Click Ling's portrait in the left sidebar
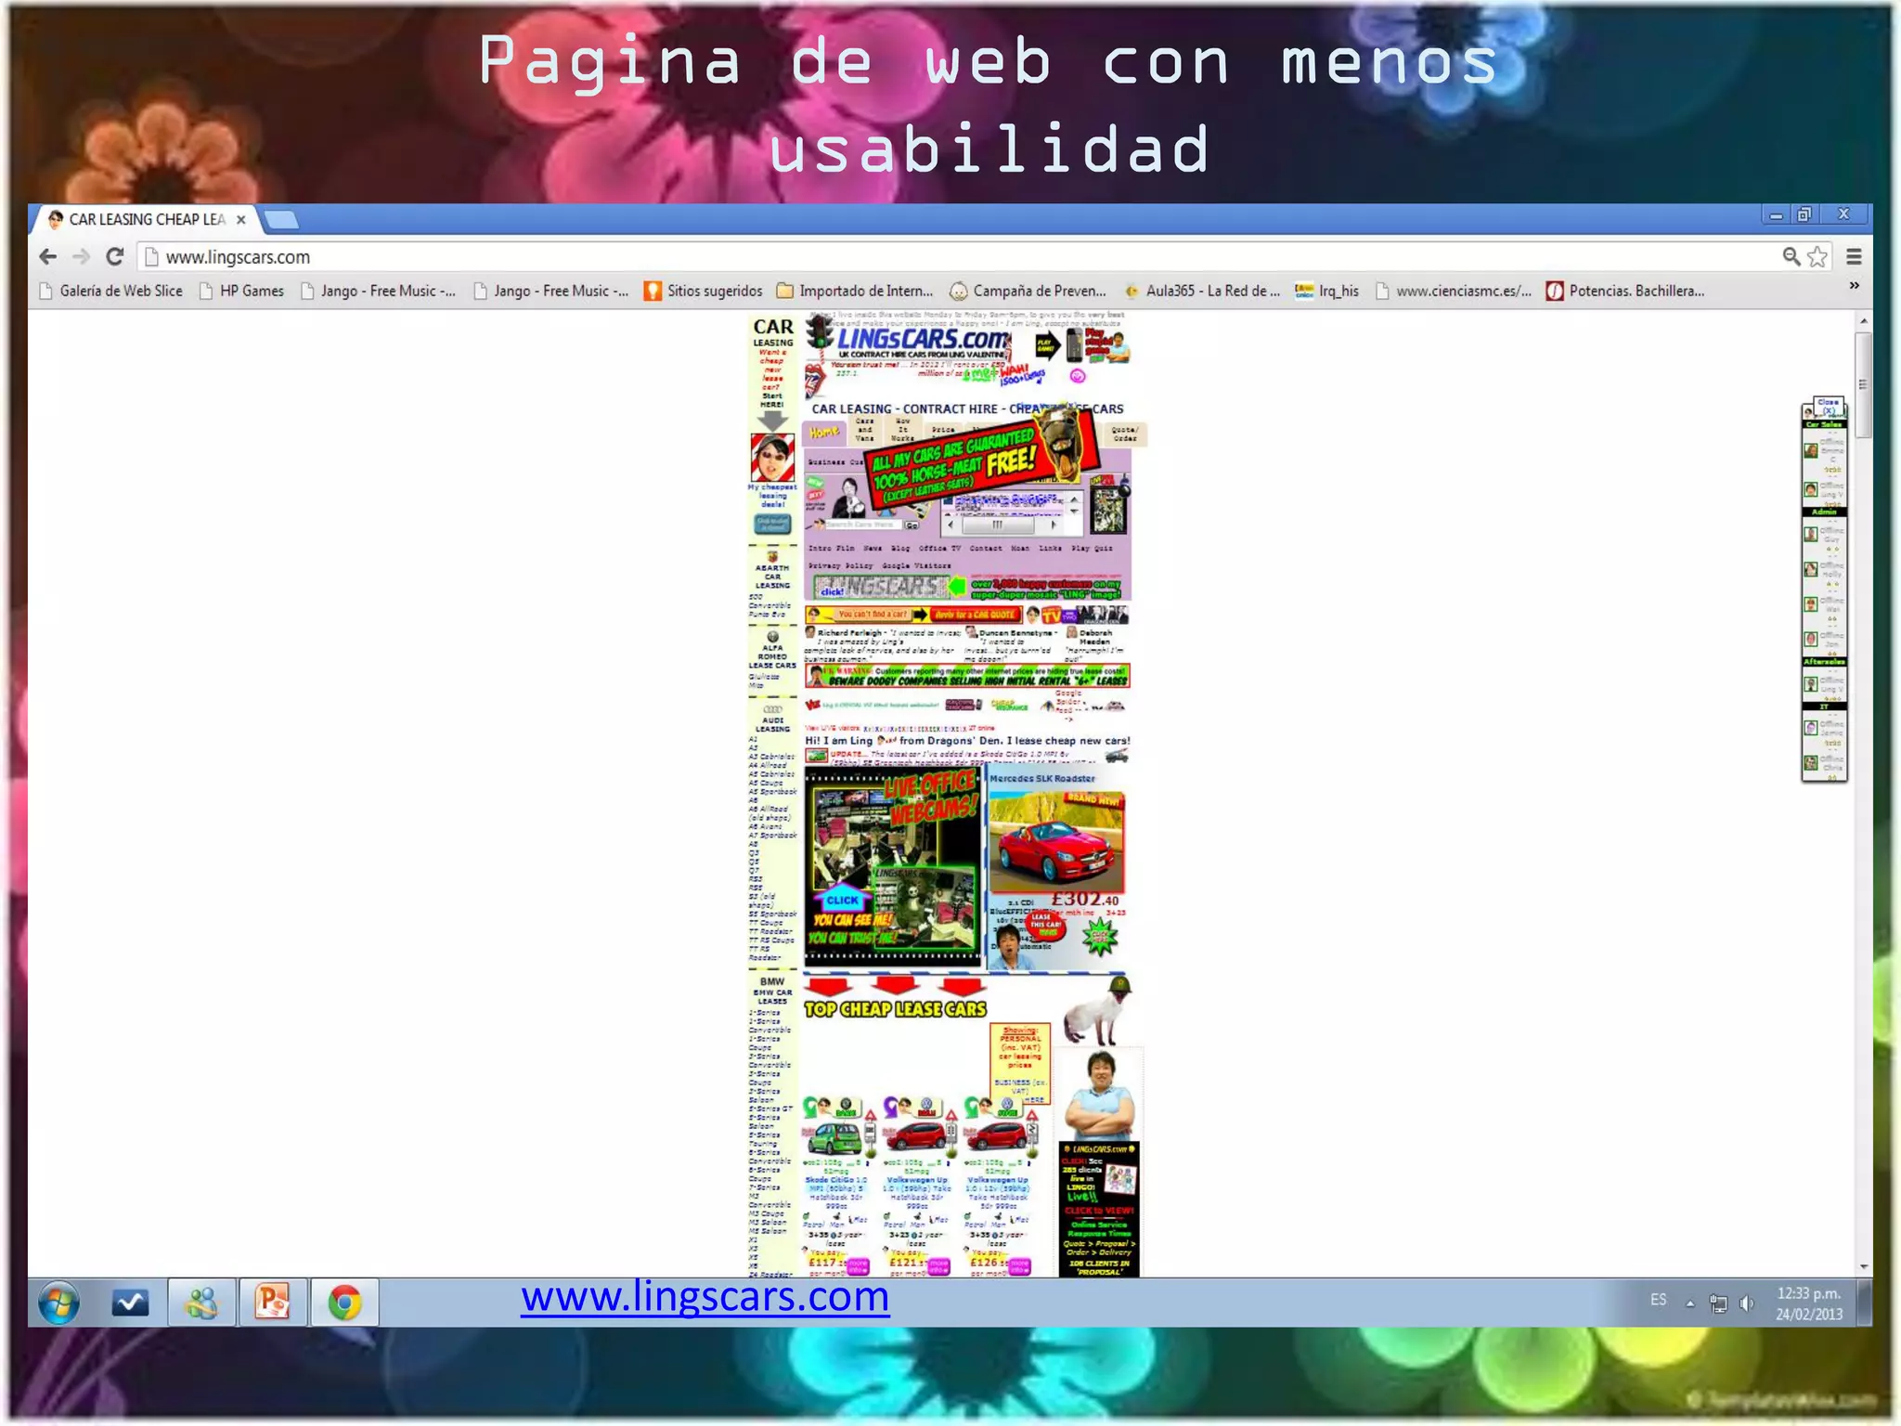The height and width of the screenshot is (1426, 1901). 772,457
